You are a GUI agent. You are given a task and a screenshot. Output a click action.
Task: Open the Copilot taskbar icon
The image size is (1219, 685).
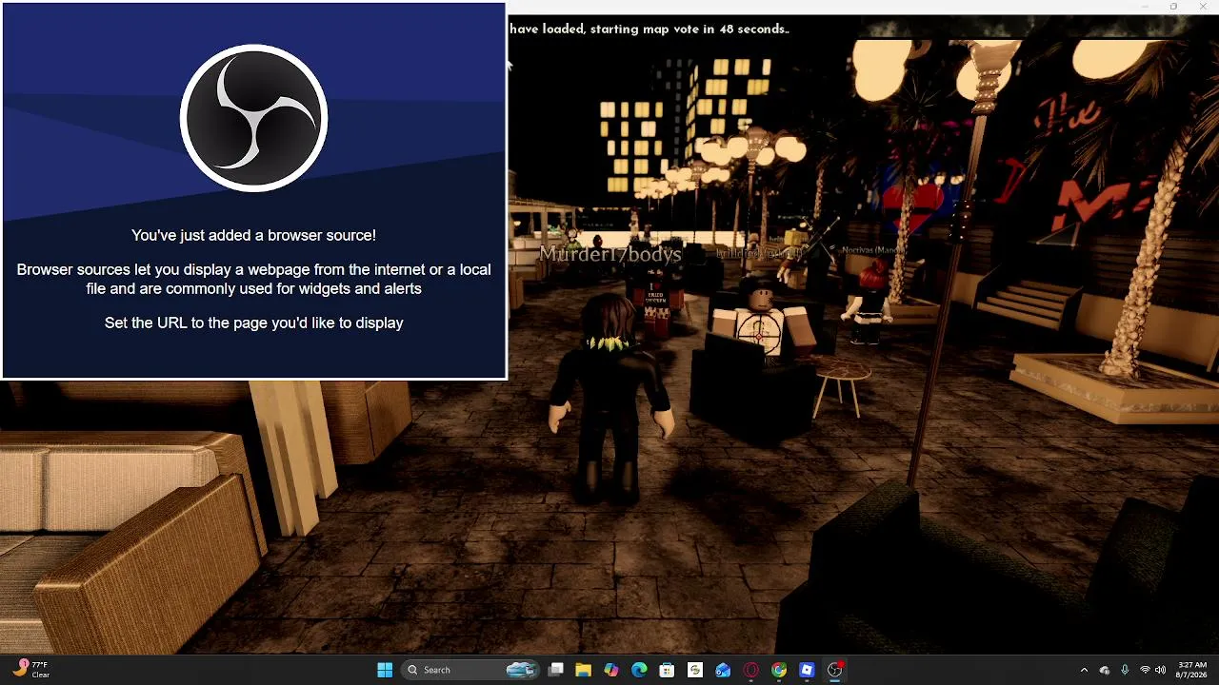click(x=610, y=670)
